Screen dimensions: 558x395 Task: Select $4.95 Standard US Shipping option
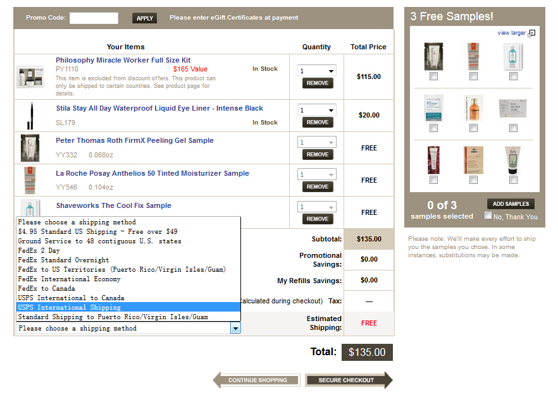[128, 231]
